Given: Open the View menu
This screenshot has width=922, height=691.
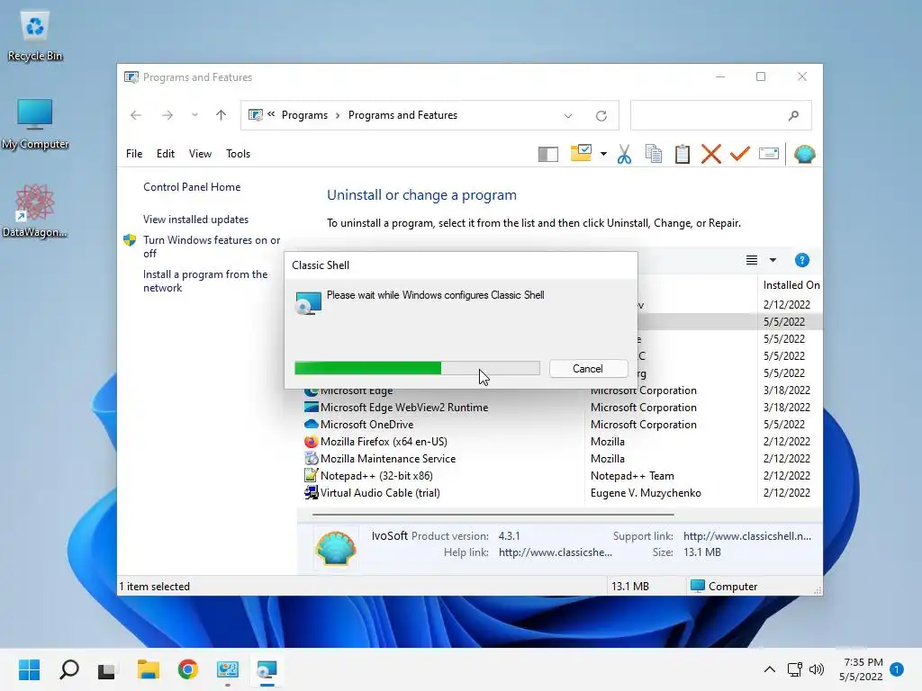Looking at the screenshot, I should (x=200, y=154).
